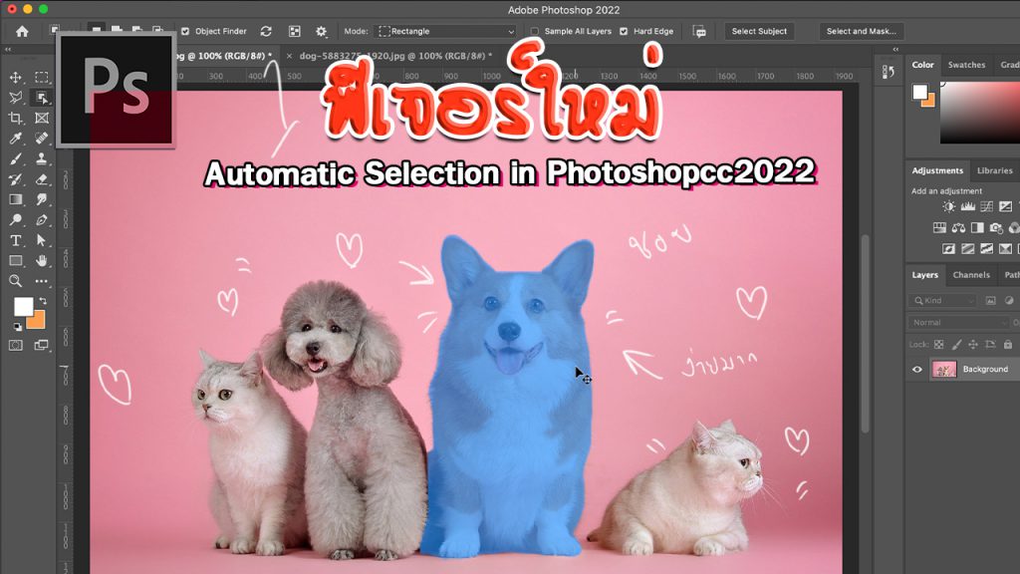Select the Move tool
The height and width of the screenshot is (574, 1020).
16,78
